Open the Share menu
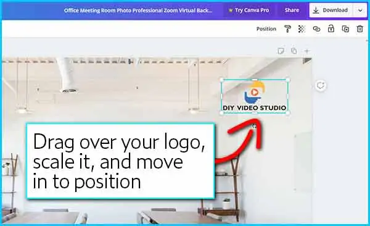370x226 pixels. pyautogui.click(x=292, y=10)
